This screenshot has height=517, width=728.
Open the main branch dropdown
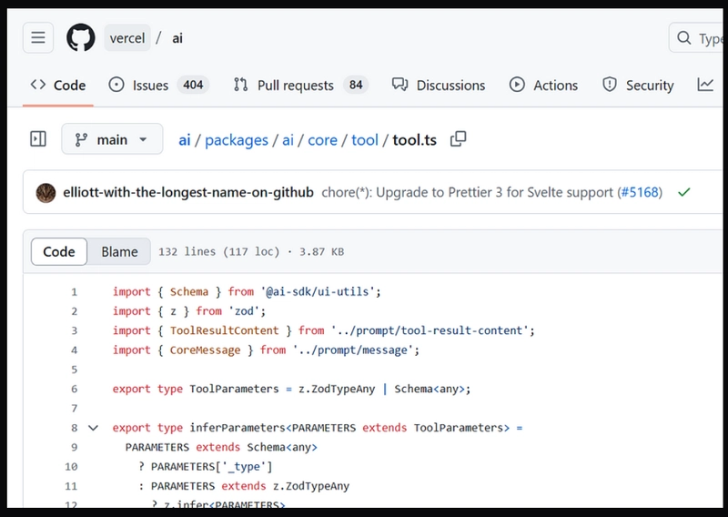tap(112, 139)
